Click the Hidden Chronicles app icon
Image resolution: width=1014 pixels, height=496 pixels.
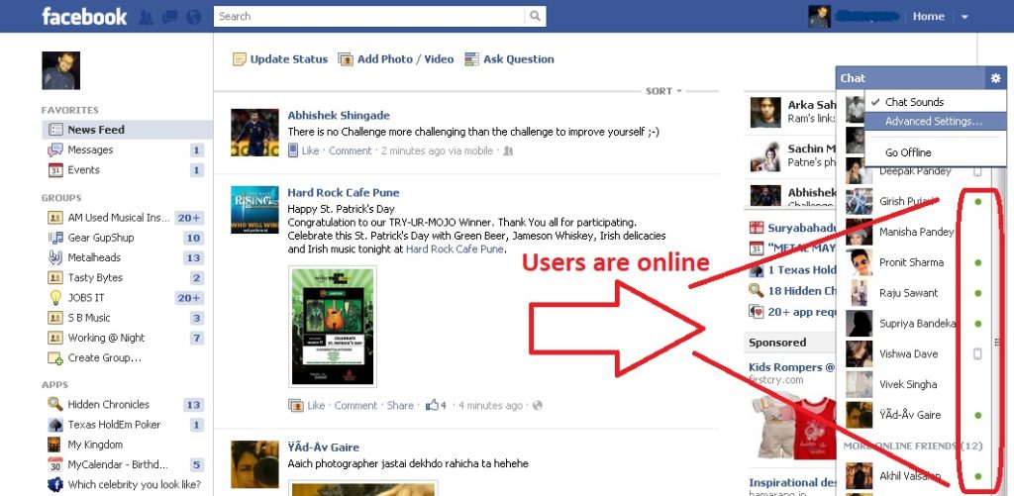point(55,404)
